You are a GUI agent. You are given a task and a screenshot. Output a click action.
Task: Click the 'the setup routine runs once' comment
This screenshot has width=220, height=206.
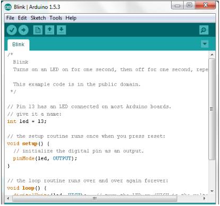86,136
